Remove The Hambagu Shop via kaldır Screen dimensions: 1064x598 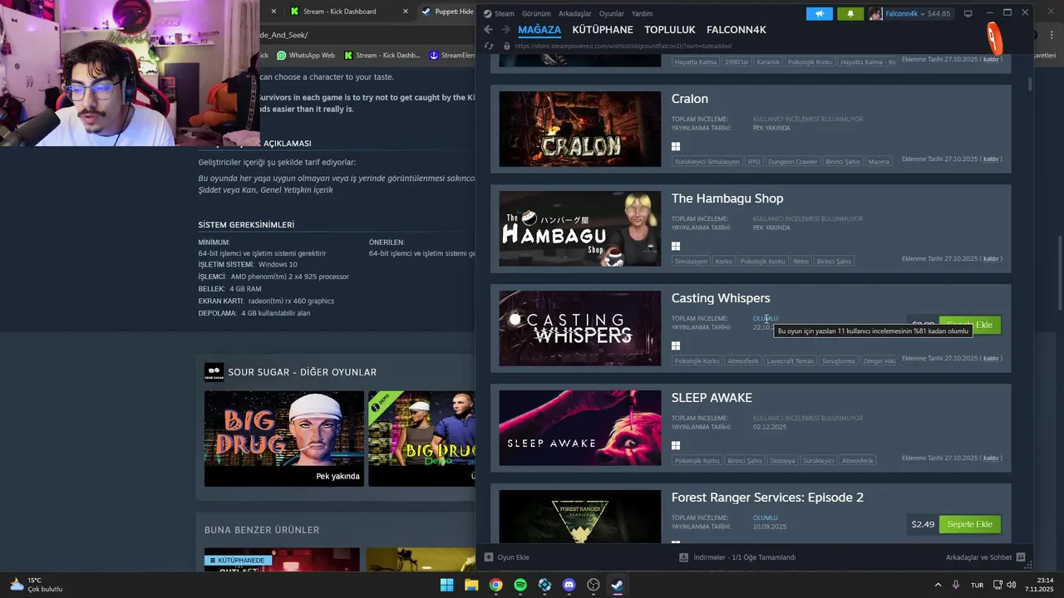click(x=991, y=258)
